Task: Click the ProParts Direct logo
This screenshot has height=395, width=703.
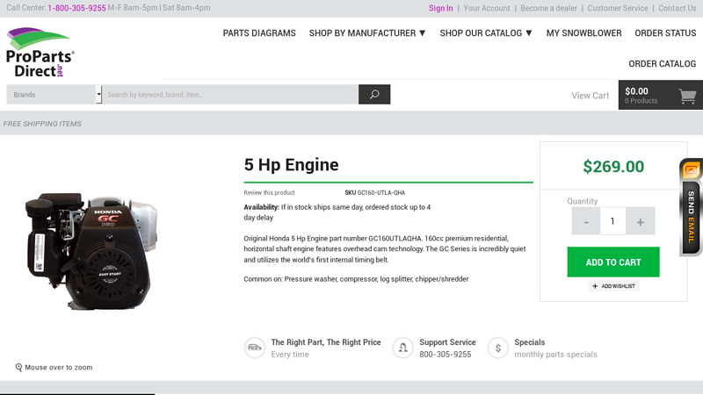Action: coord(40,52)
